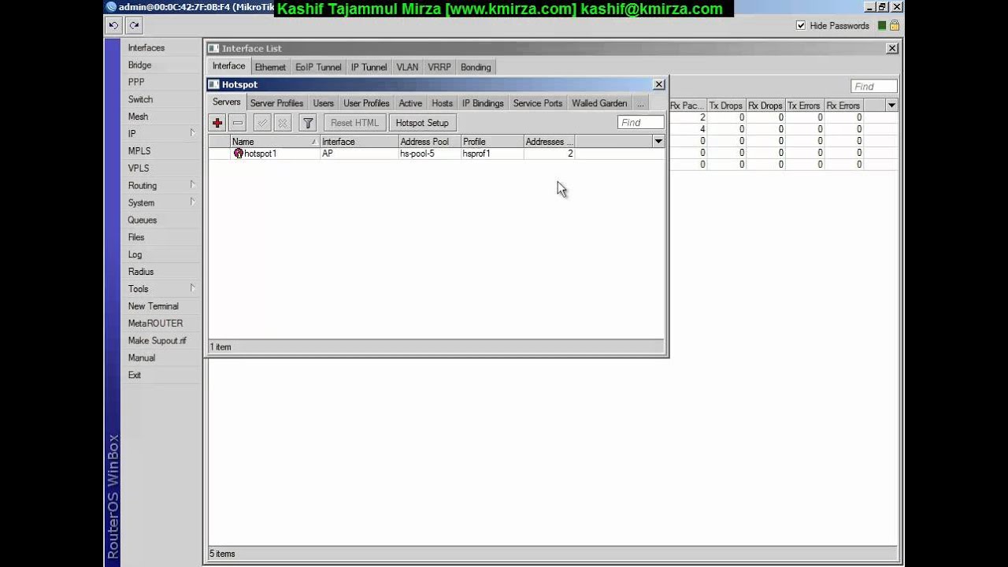The image size is (1008, 567).
Task: Click the Find field in Interface List
Action: tap(873, 87)
